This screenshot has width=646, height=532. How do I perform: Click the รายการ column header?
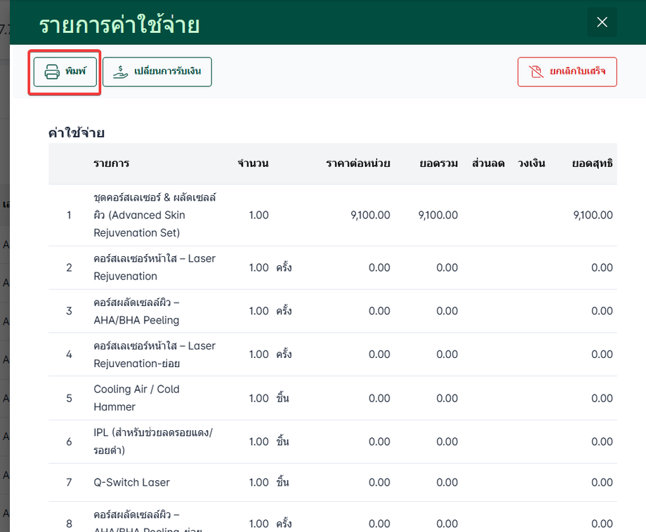tap(112, 164)
